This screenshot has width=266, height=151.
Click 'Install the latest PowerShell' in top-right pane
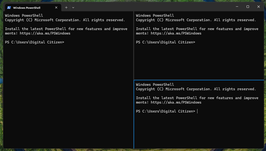[x=166, y=29]
